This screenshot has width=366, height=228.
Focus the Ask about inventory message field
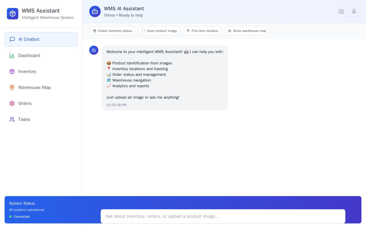[x=223, y=216]
